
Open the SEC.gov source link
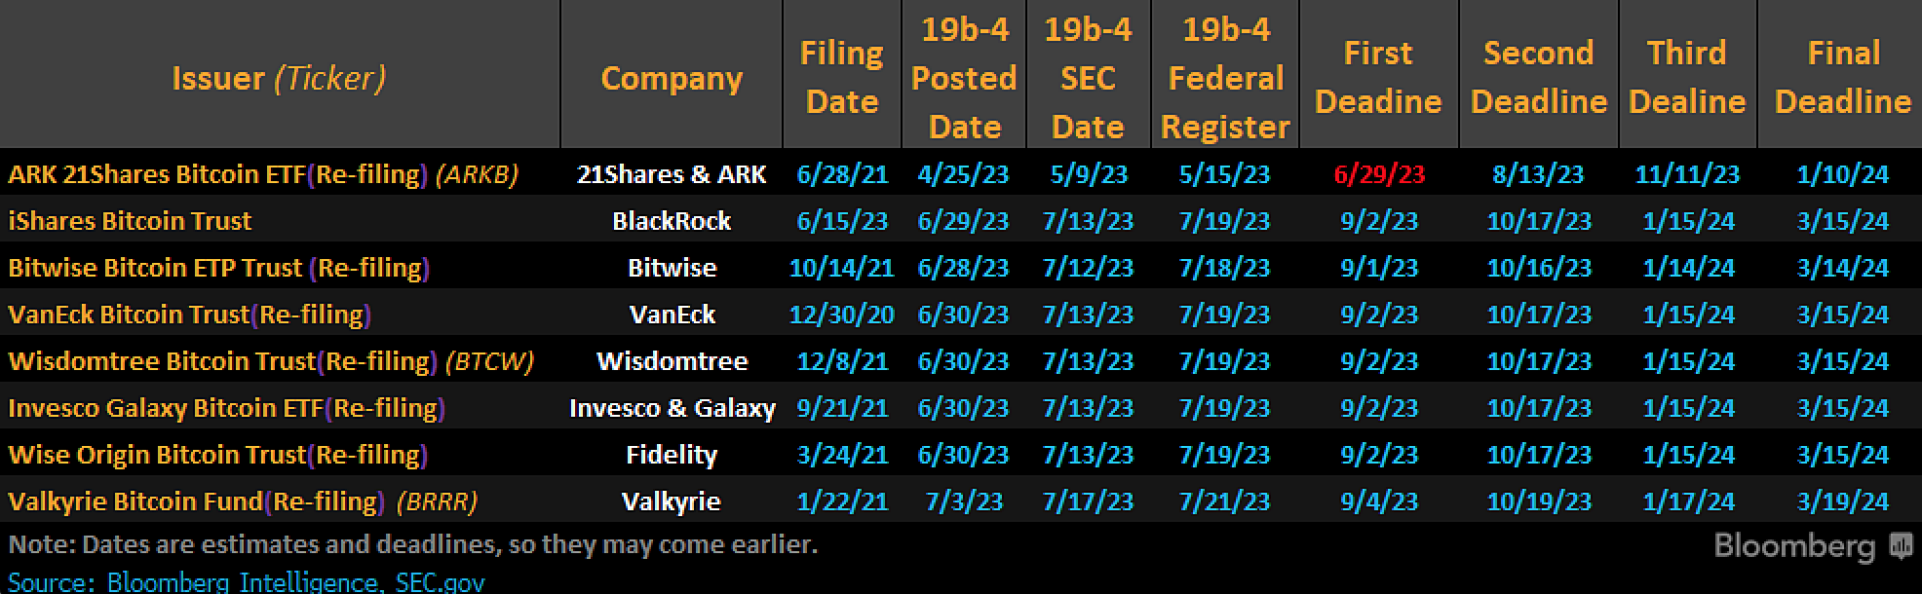tap(440, 582)
